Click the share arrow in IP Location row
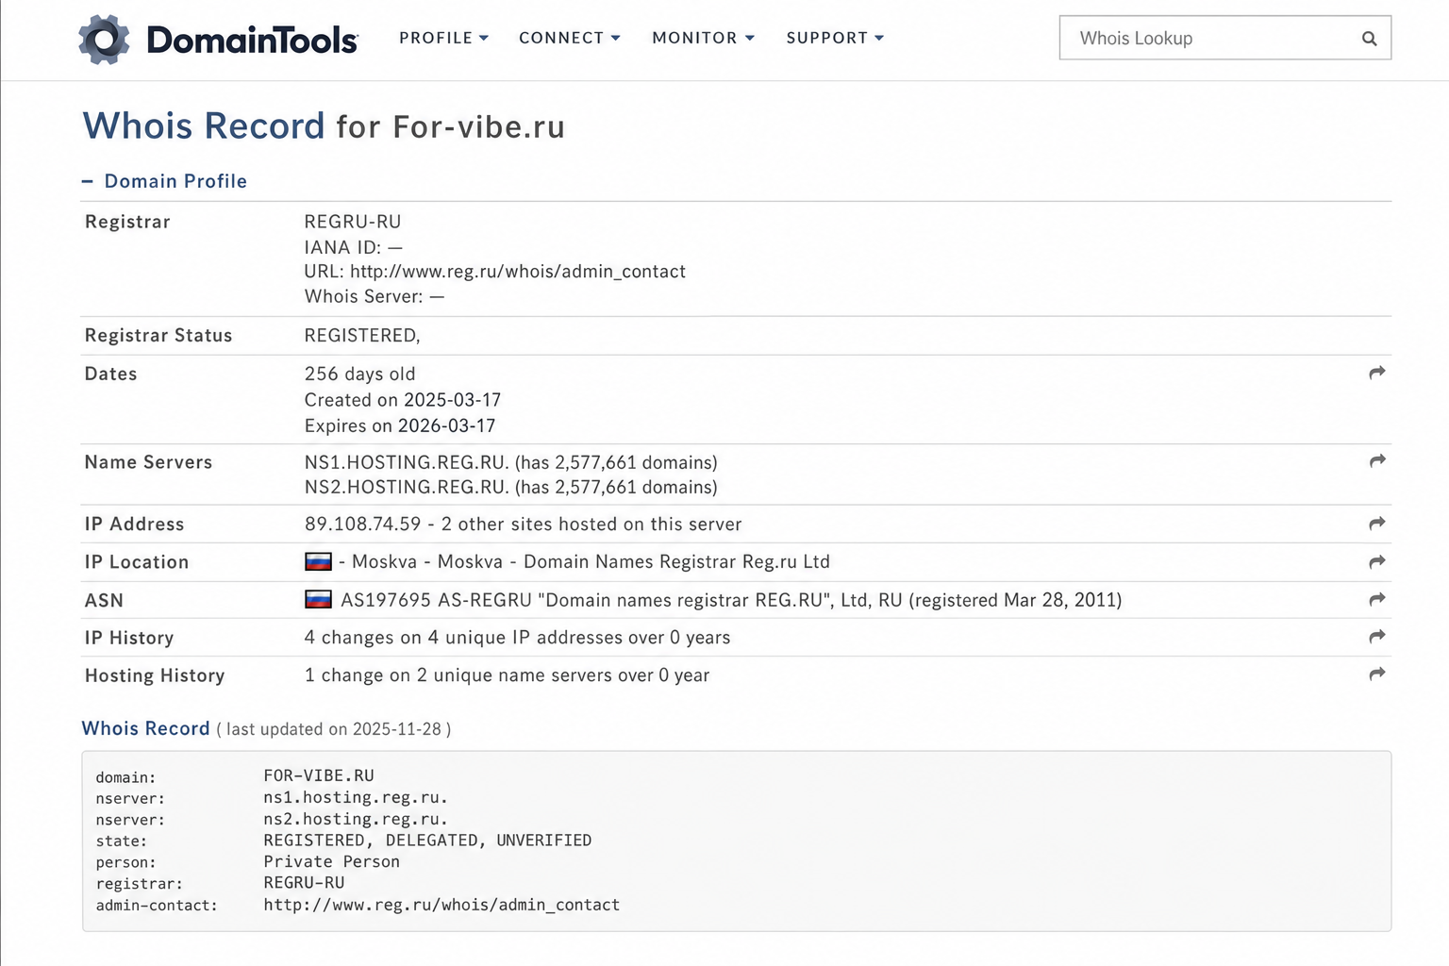This screenshot has width=1449, height=966. click(1377, 561)
